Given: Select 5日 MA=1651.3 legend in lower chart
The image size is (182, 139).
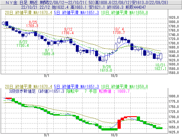Looking at the screenshot, I should coord(76,87).
